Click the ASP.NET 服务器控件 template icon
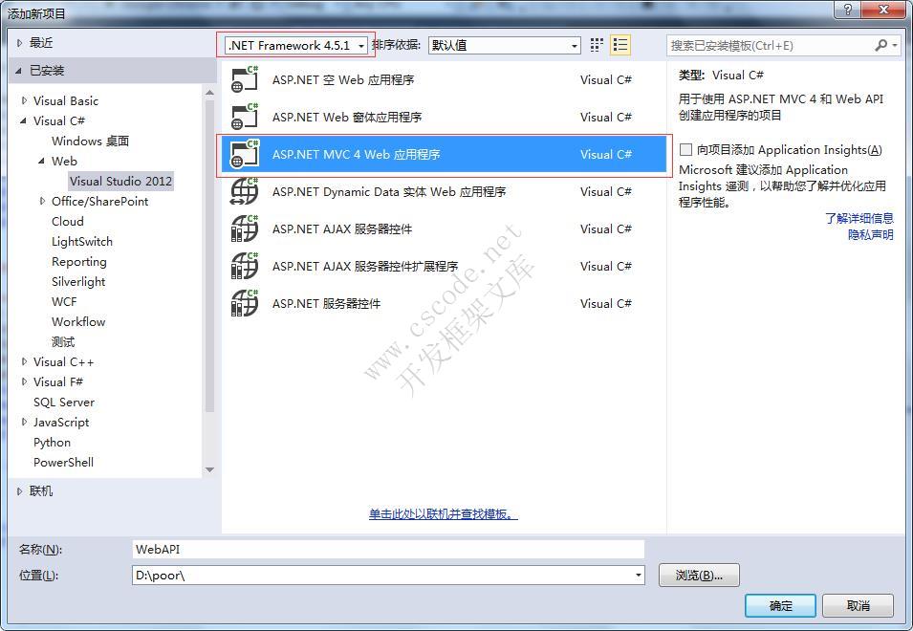This screenshot has height=631, width=913. (245, 303)
